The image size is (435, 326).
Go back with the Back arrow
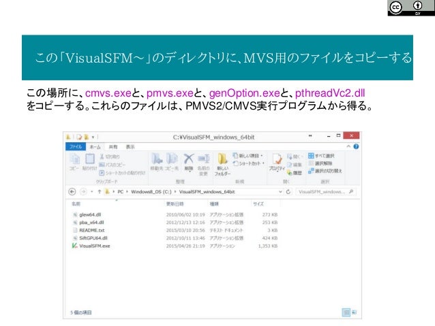pos(72,192)
